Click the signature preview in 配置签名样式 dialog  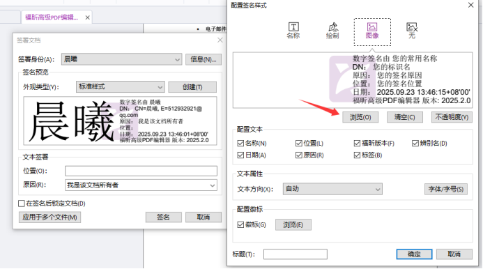coord(353,80)
